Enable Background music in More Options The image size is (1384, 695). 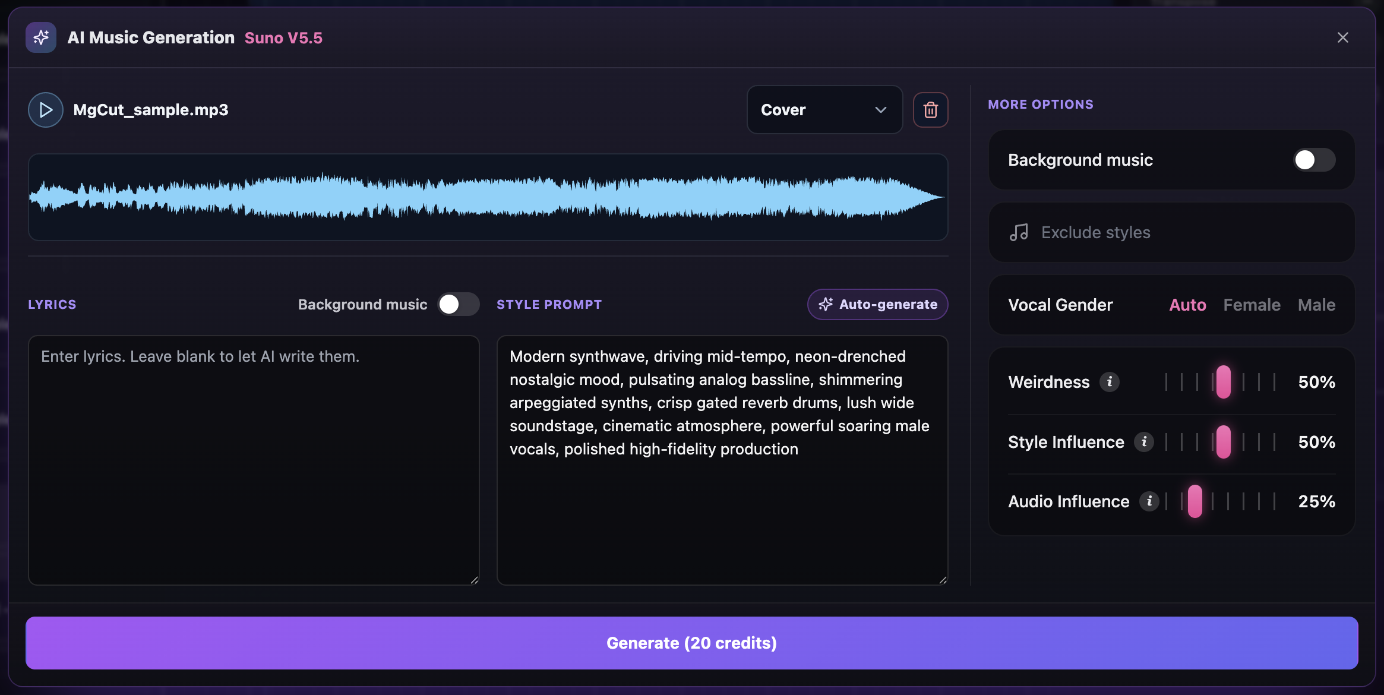[x=1315, y=160]
